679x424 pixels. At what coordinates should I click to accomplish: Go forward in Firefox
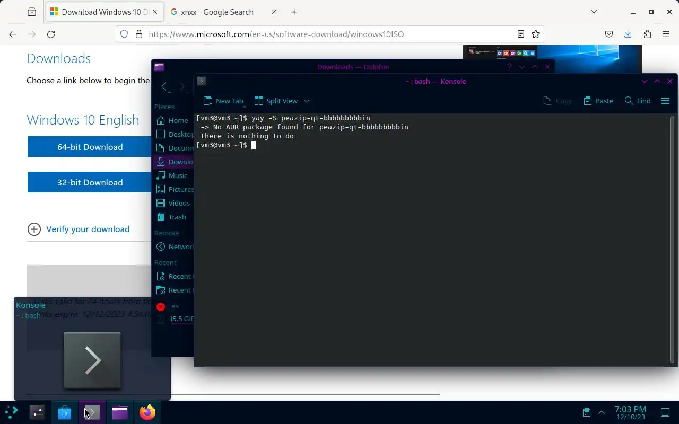coord(32,34)
